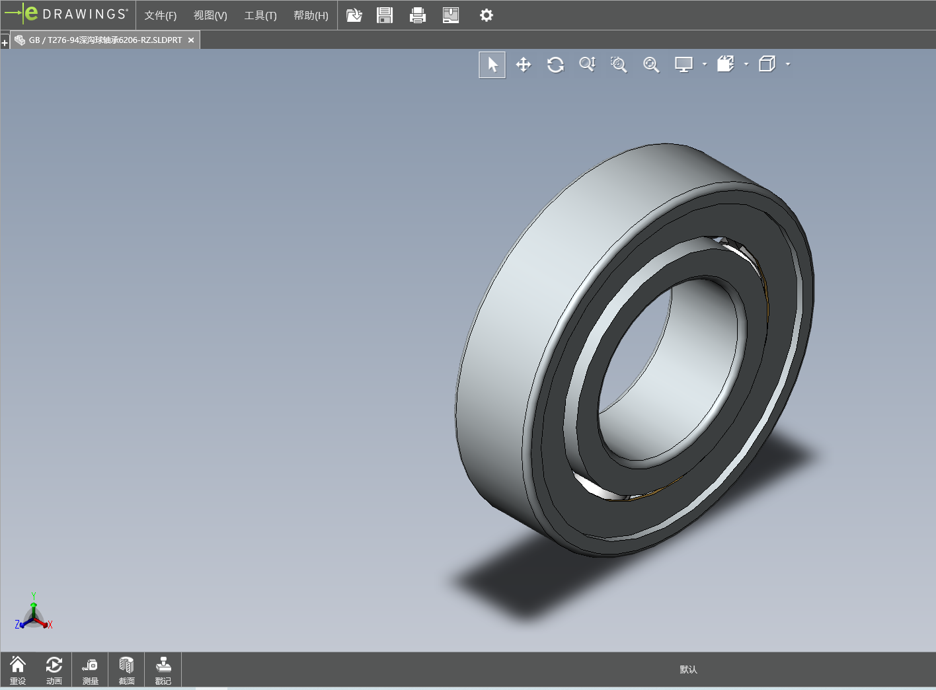This screenshot has width=936, height=690.
Task: Activate the 截面 (Section) tool
Action: pos(126,670)
